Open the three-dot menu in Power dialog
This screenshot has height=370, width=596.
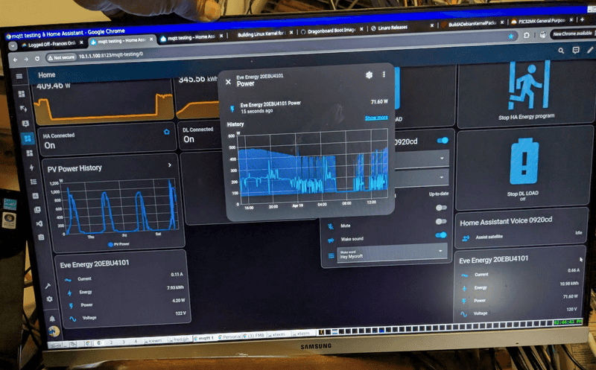click(x=384, y=74)
